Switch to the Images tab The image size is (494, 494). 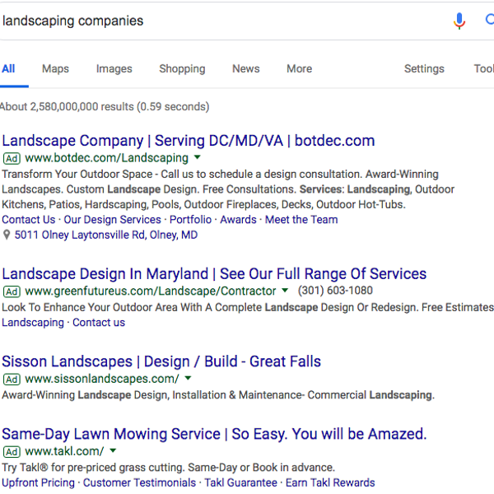114,68
